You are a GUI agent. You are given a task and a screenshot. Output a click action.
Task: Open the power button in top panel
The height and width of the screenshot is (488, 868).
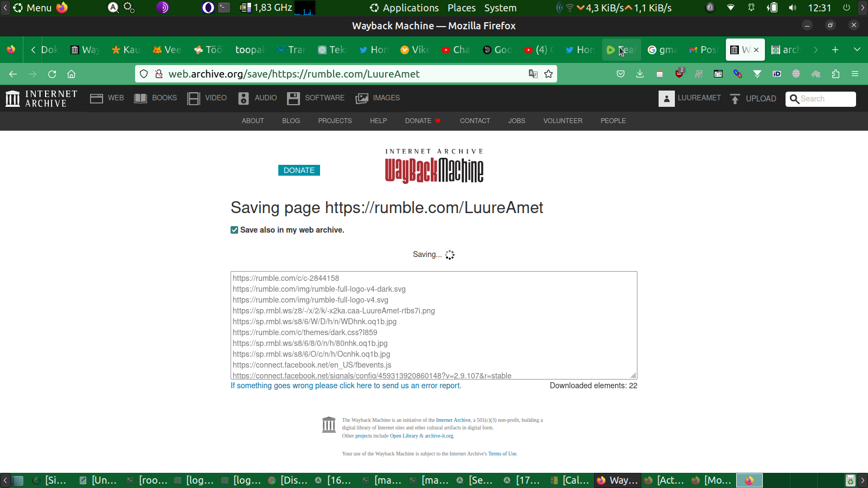point(846,8)
